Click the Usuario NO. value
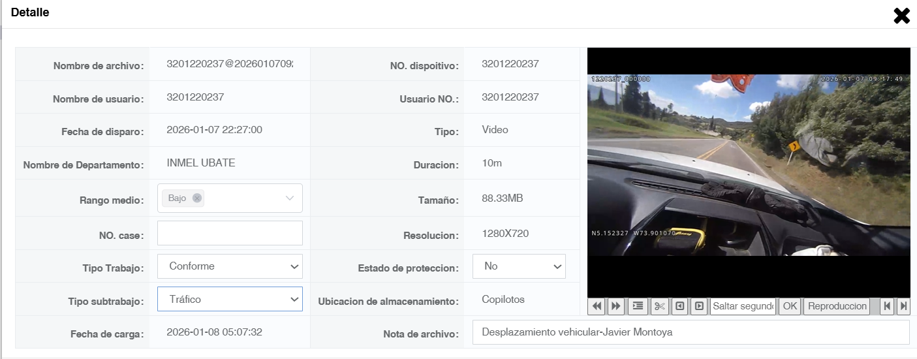 (x=510, y=97)
